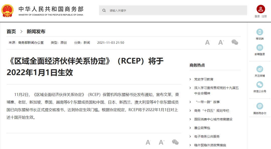Viewport: 271px width, 149px height.
Task: Open the 新闻发布 breadcrumb section
Action: tap(36, 31)
